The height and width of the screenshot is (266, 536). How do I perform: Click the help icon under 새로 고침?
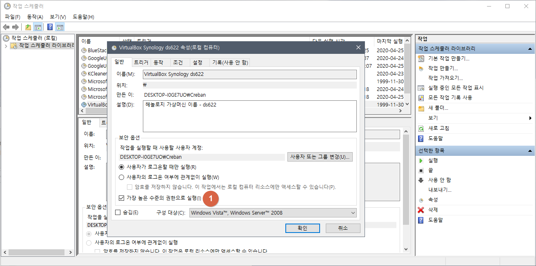pos(421,139)
